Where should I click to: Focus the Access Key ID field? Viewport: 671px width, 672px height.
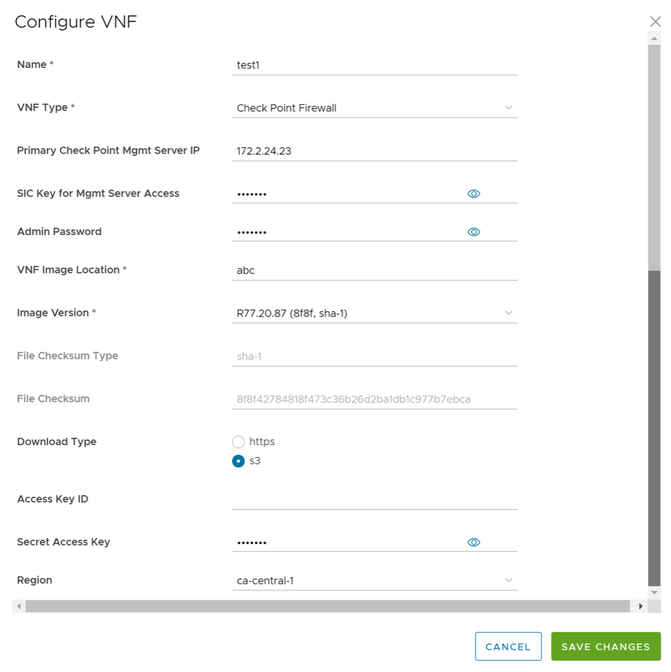point(374,499)
